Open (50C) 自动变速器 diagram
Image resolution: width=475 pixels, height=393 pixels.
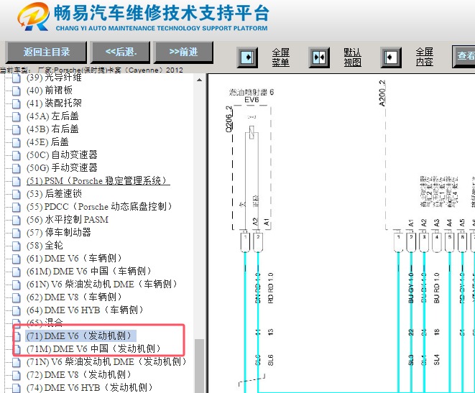point(62,155)
